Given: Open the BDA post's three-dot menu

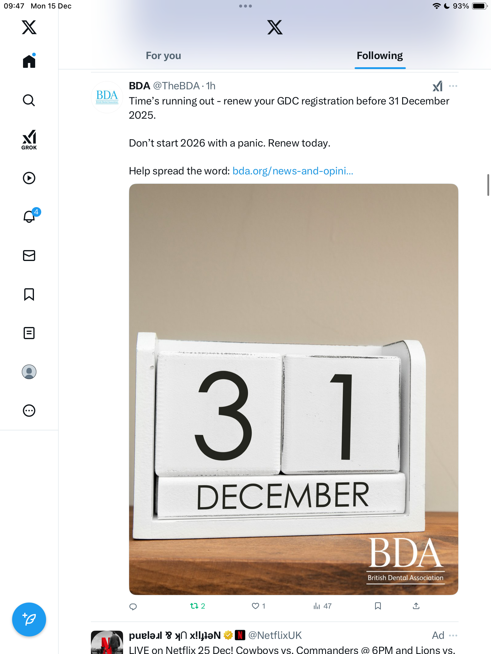Looking at the screenshot, I should point(453,86).
